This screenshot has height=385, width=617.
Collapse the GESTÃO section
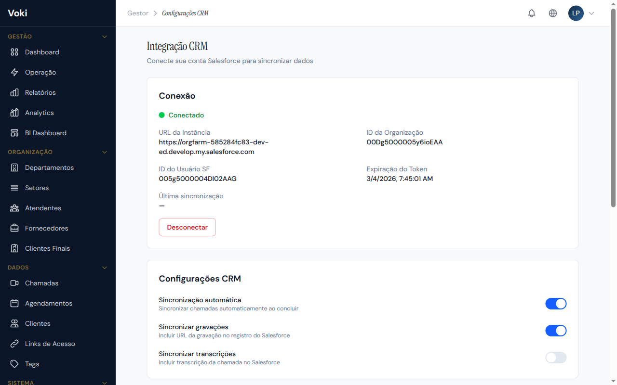(x=105, y=36)
